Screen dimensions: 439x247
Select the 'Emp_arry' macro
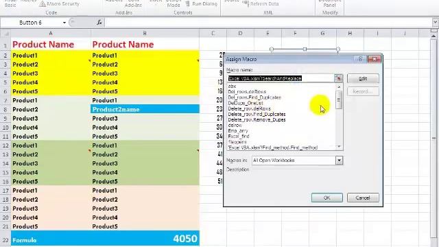[238, 131]
